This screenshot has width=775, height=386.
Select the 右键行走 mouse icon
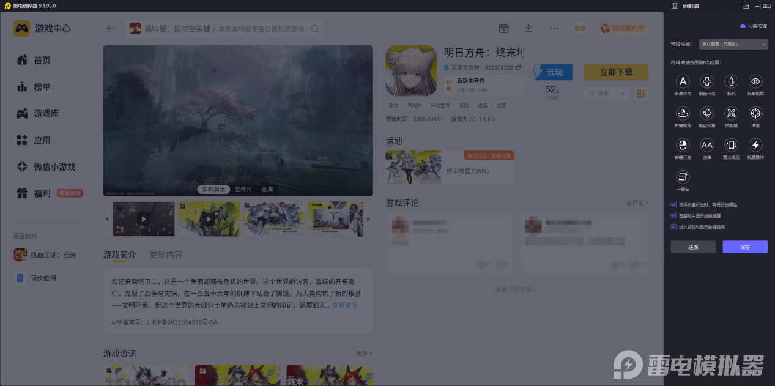683,145
